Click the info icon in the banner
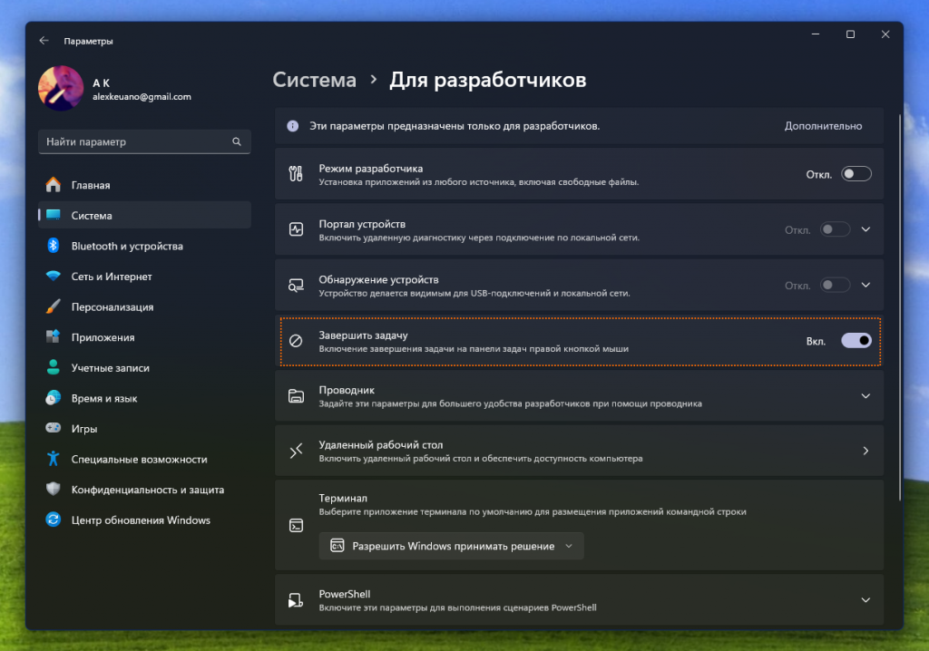 click(x=293, y=126)
